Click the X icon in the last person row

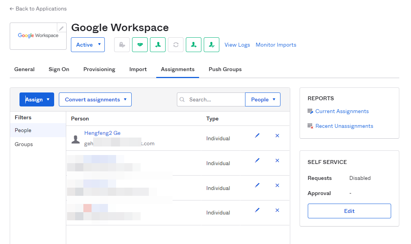[x=277, y=210]
